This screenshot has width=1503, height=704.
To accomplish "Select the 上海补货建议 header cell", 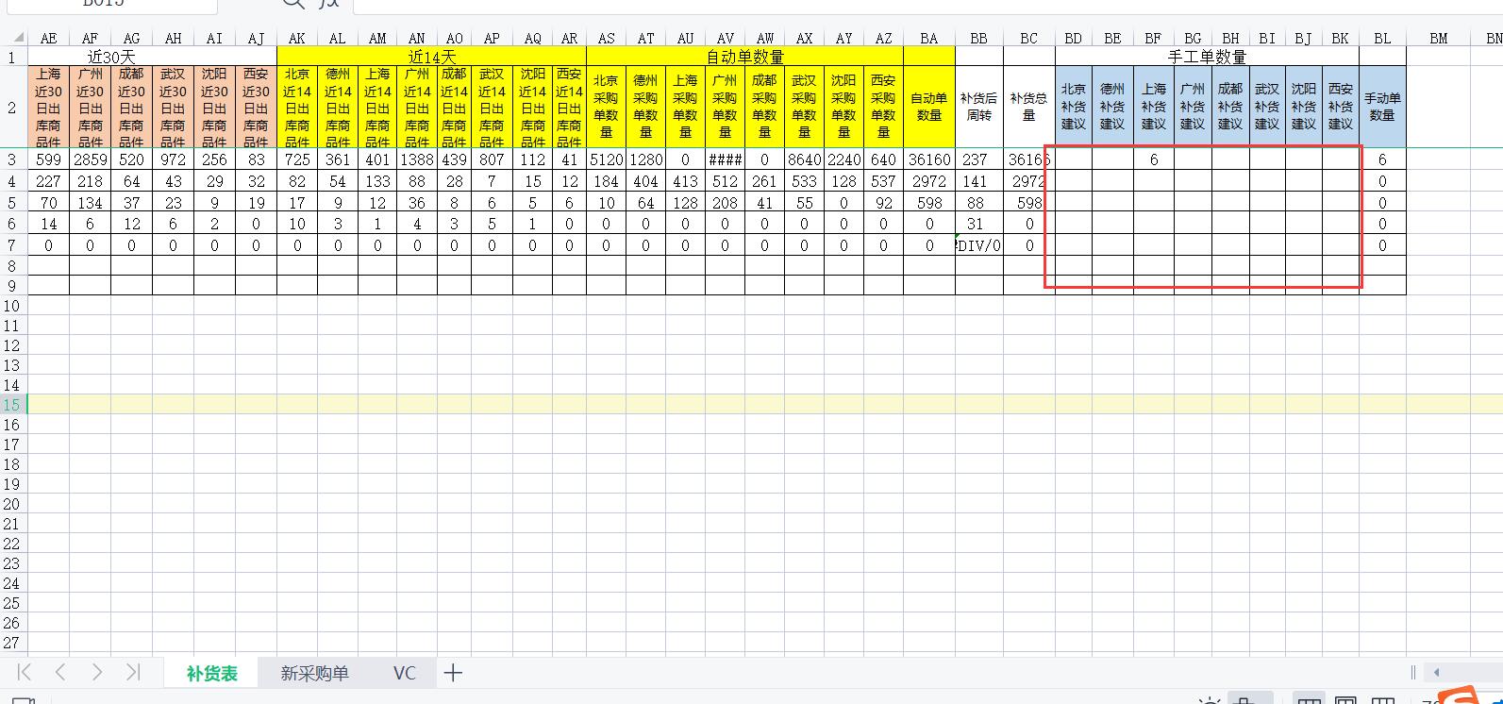I will pyautogui.click(x=1154, y=107).
